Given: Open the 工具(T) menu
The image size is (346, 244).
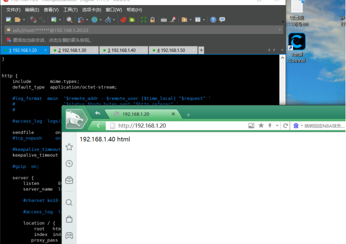Looking at the screenshot, I should [x=70, y=9].
